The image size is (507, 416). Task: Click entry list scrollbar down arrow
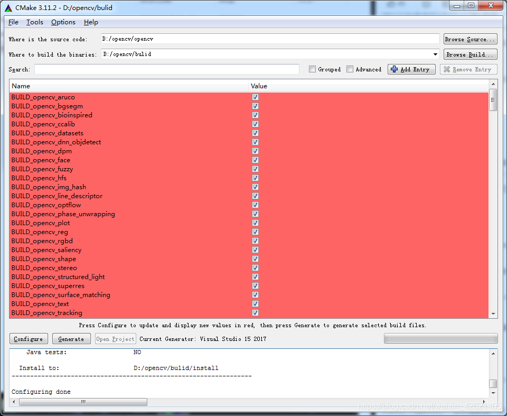coord(493,313)
